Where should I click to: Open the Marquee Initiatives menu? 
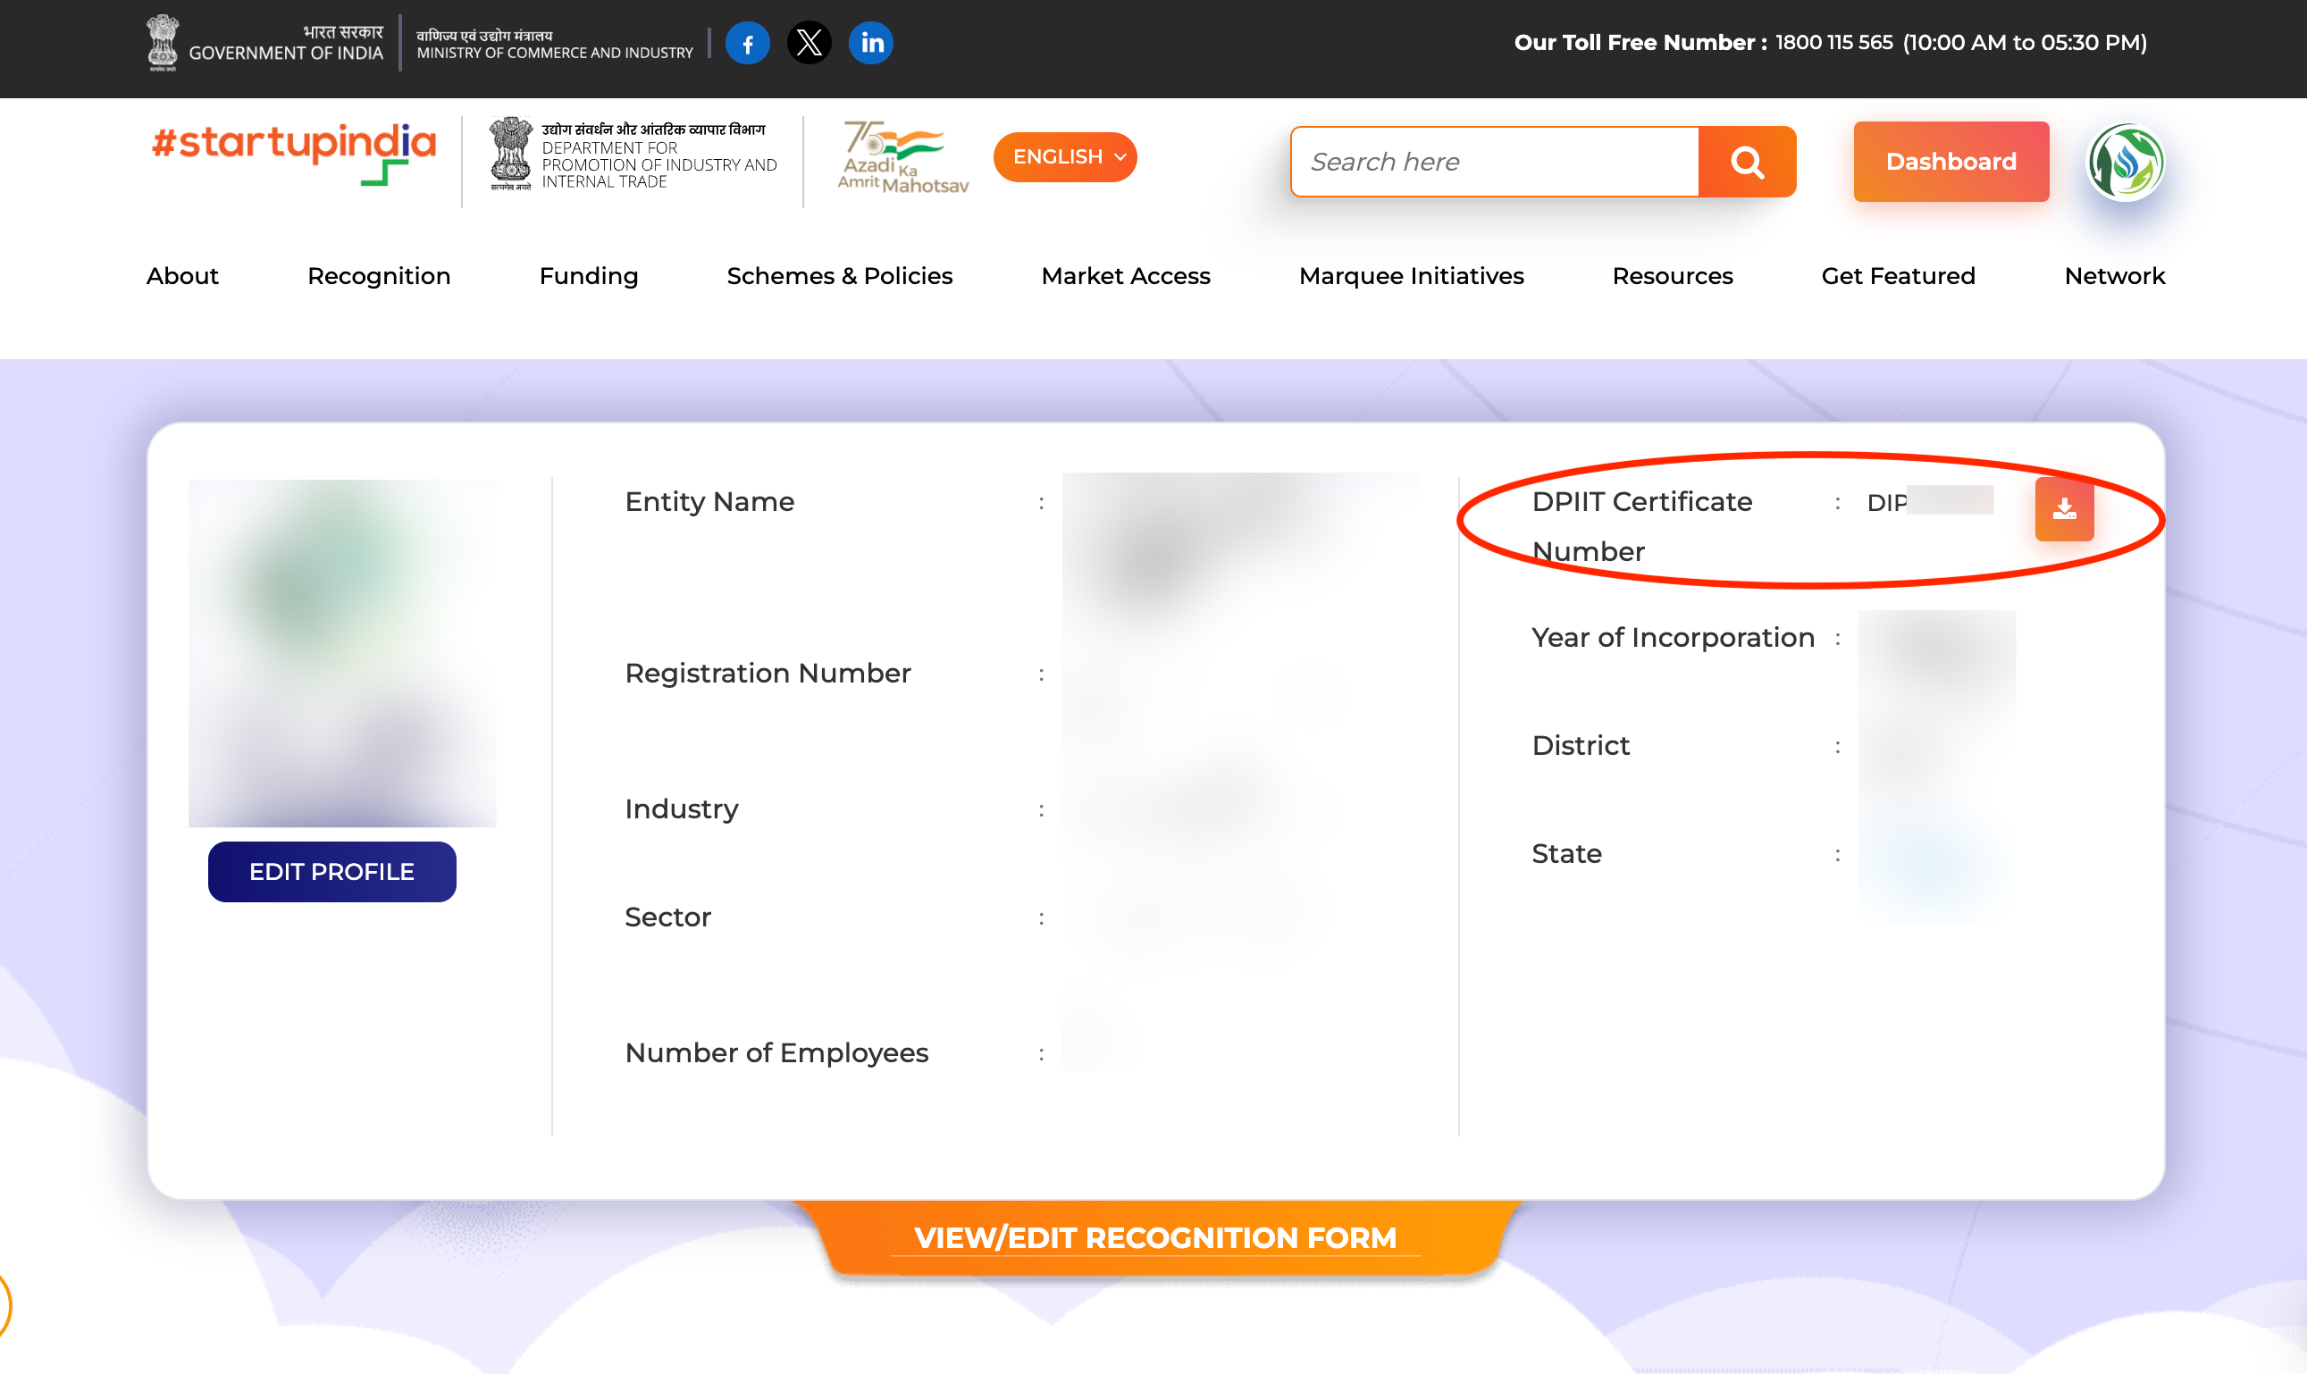click(1410, 276)
